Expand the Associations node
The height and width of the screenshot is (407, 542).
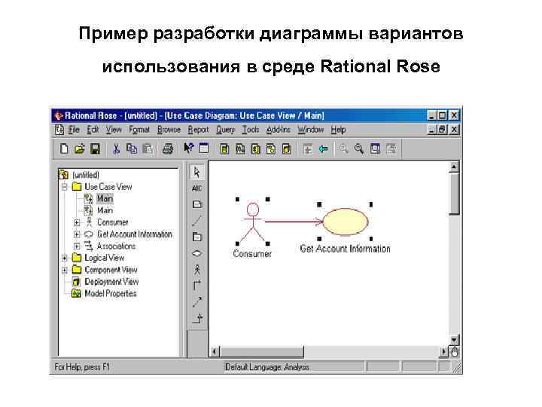tap(77, 246)
